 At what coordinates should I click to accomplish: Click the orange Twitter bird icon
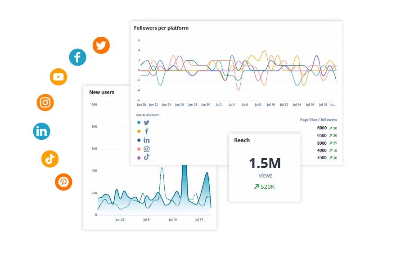[x=101, y=45]
